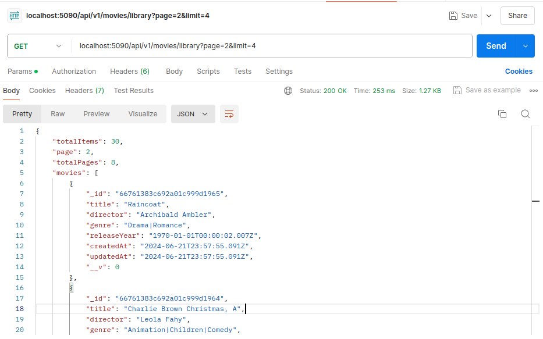Image resolution: width=543 pixels, height=339 pixels.
Task: Select the Raw view mode
Action: point(58,114)
